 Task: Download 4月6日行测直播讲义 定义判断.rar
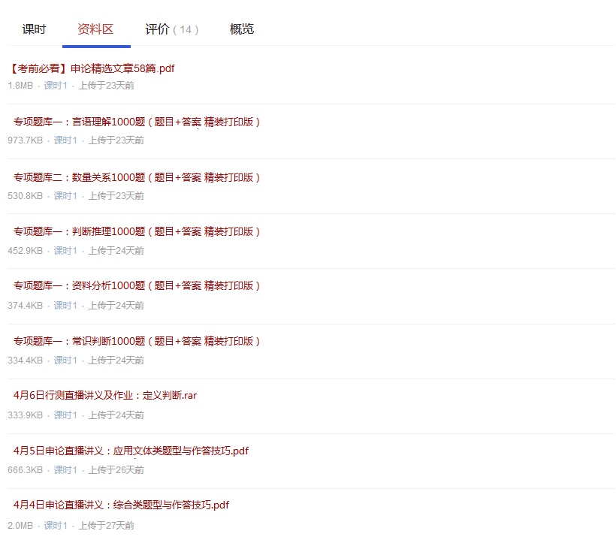click(x=105, y=395)
